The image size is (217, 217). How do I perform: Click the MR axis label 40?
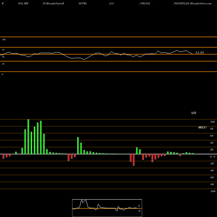coord(212,143)
